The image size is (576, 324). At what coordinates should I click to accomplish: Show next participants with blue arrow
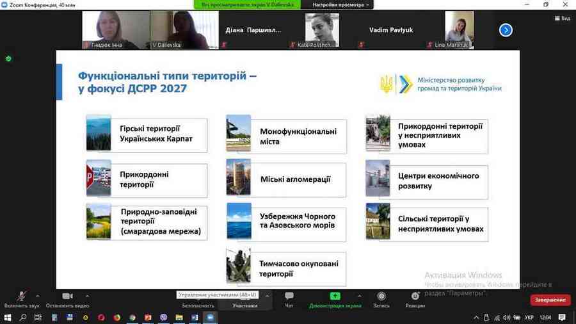click(x=506, y=30)
